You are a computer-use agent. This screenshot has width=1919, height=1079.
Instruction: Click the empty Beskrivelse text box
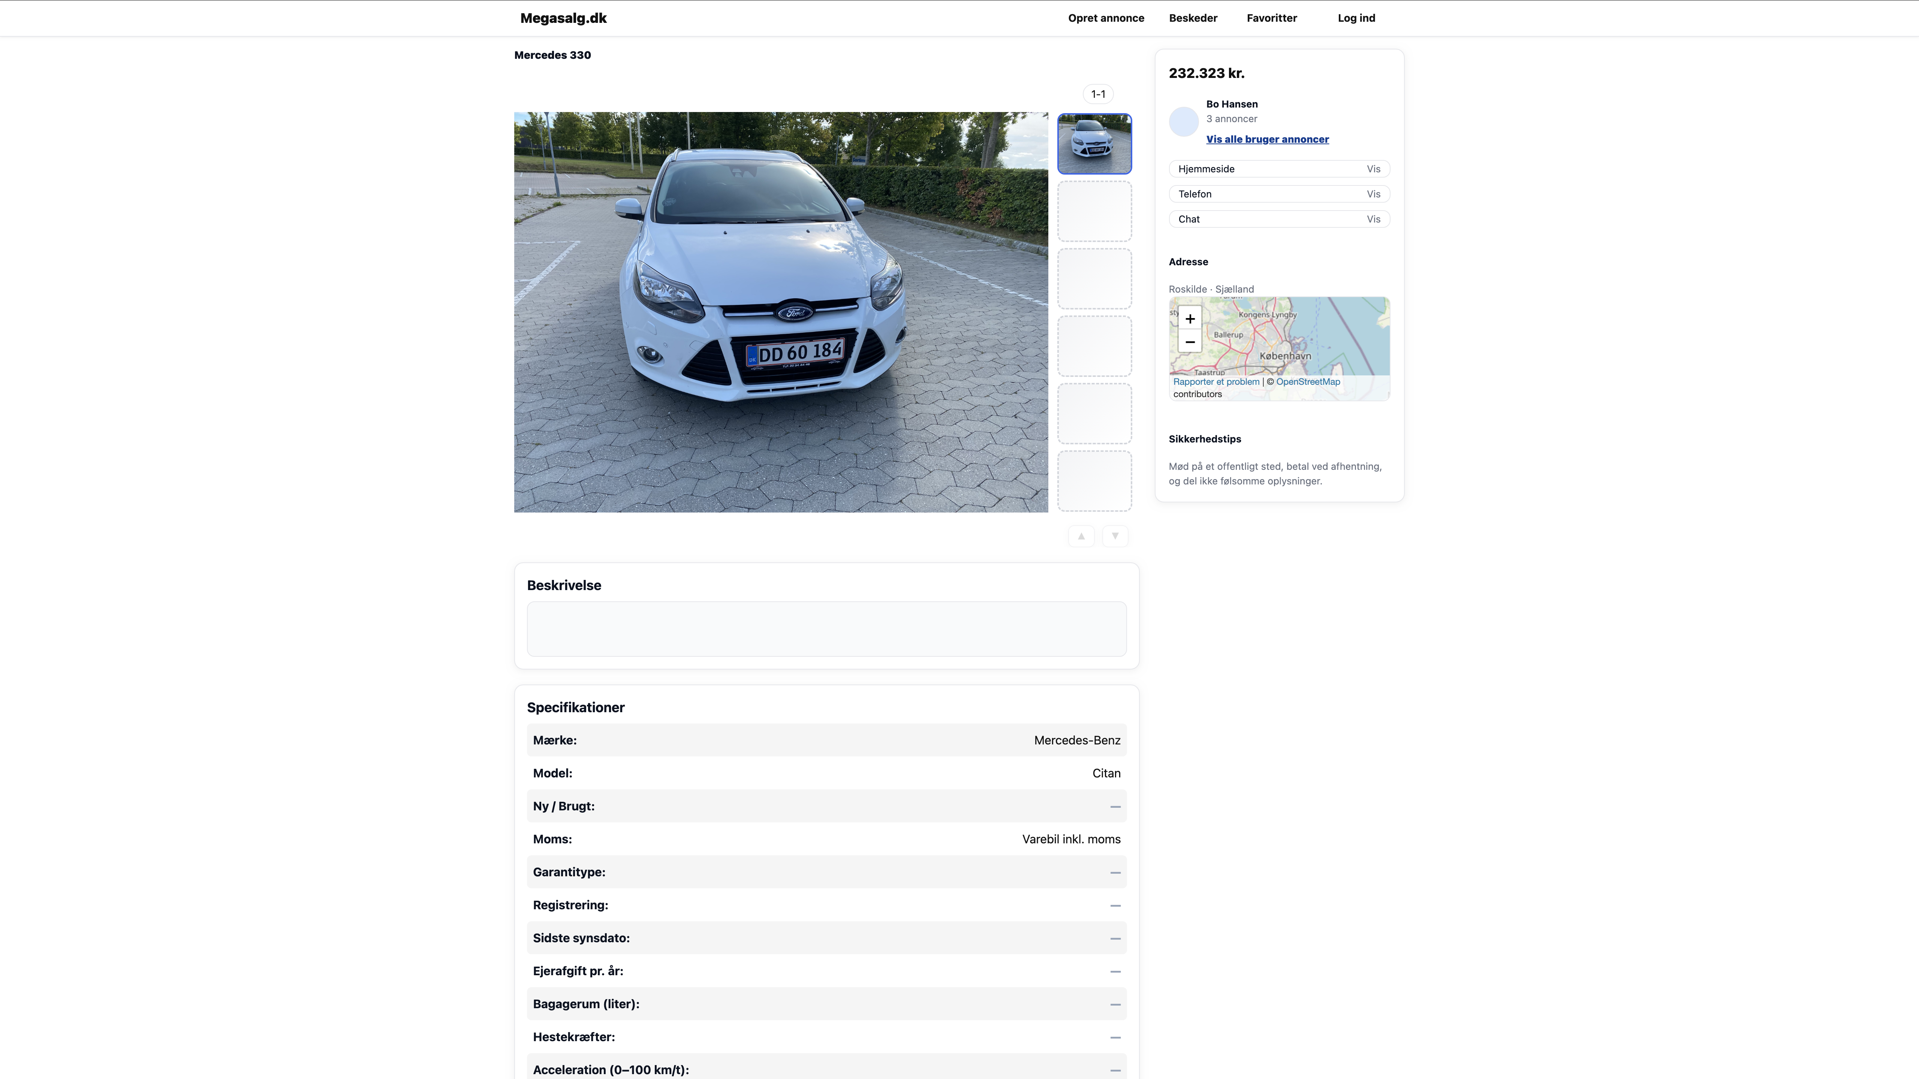(x=826, y=629)
